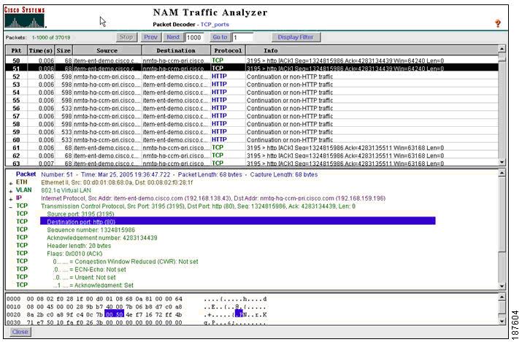Collapse the TCP protocol row
This screenshot has width=522, height=342.
tap(11, 207)
